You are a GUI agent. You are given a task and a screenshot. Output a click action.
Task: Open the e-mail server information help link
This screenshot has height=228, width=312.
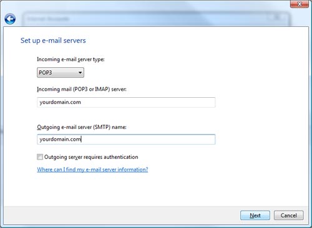tap(92, 169)
